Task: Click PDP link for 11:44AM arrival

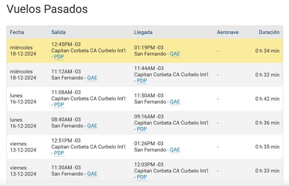Action: coord(142,81)
